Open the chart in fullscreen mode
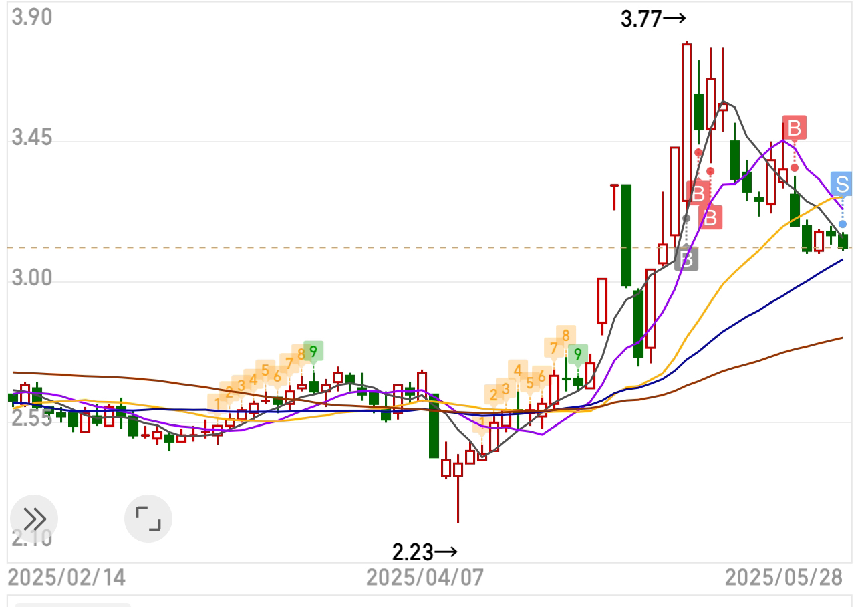Screen dimensions: 862x607 (148, 519)
